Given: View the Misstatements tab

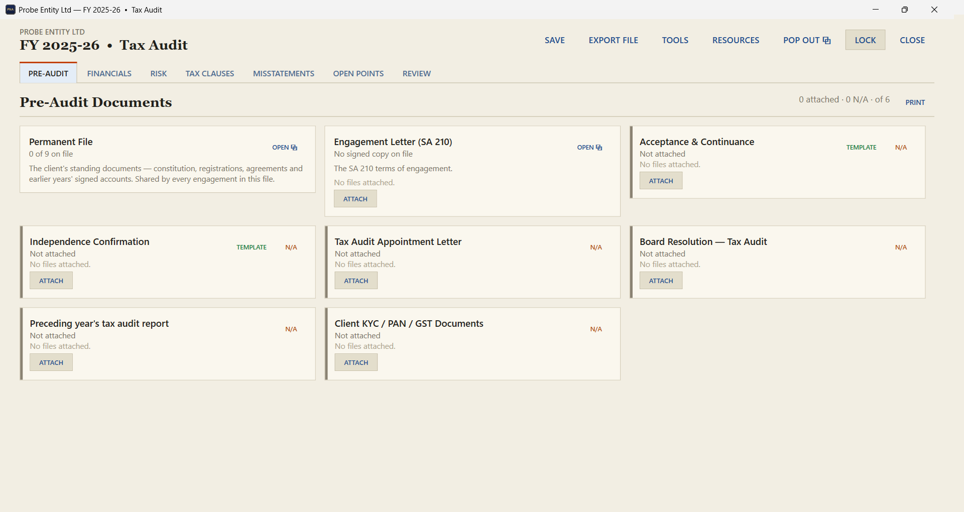Looking at the screenshot, I should click(x=283, y=73).
